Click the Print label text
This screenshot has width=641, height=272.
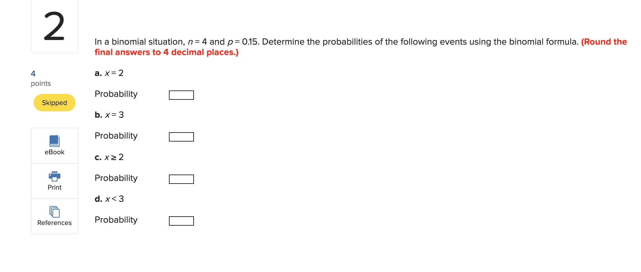[x=54, y=187]
